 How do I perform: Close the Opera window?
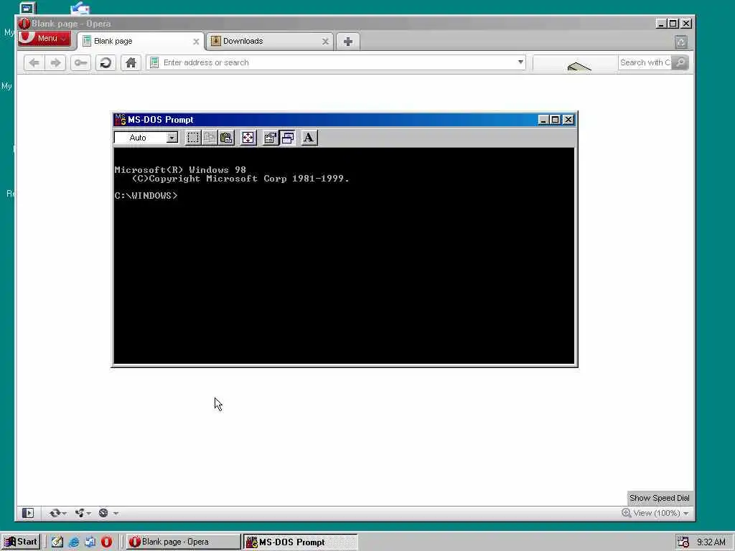click(686, 24)
